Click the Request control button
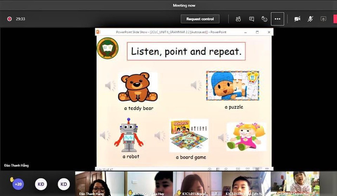Viewport: 337px width, 196px height. 200,19
